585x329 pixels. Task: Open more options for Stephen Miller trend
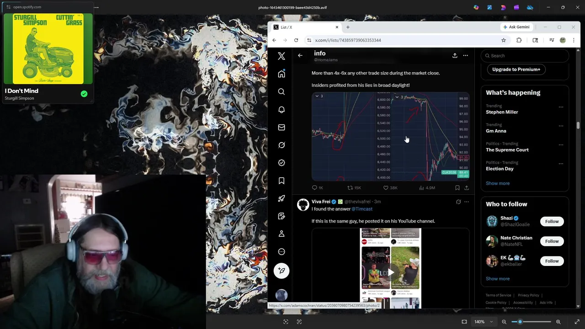(561, 107)
